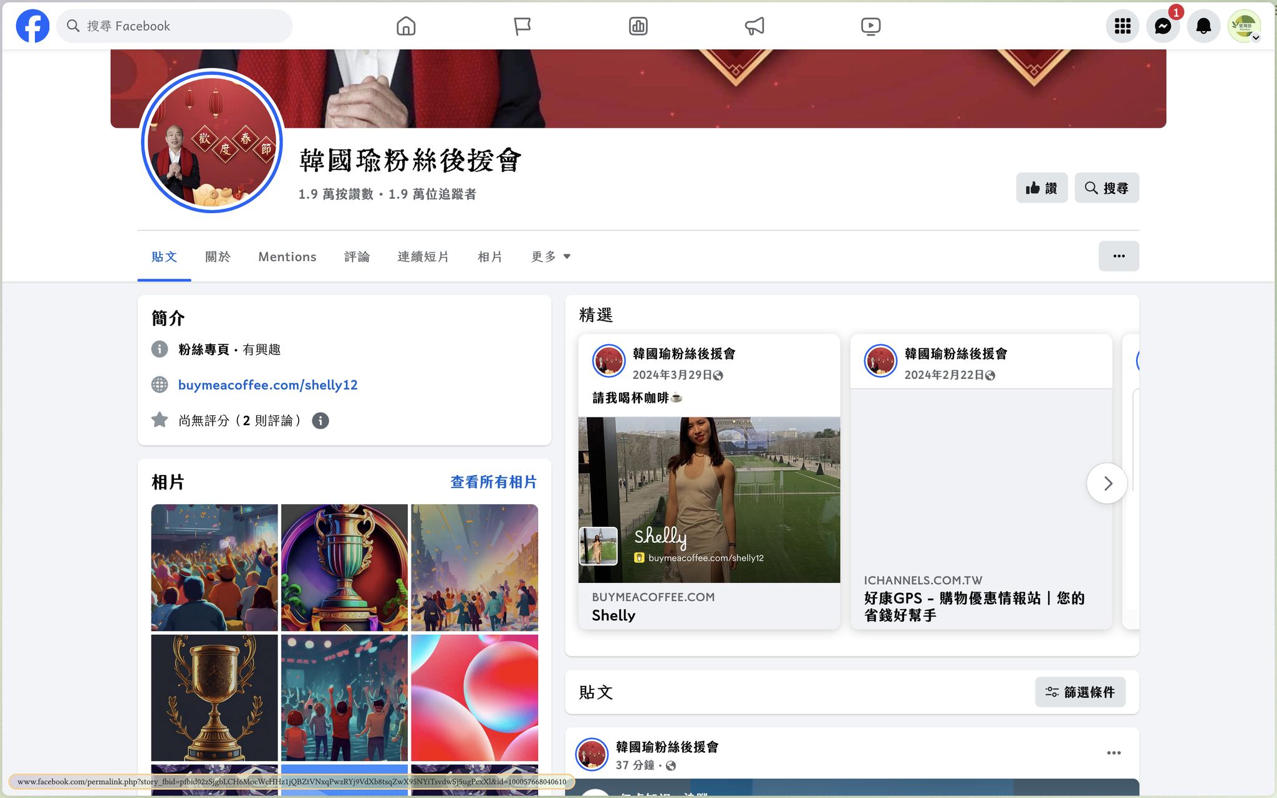Open Messenger with one unread notification
The height and width of the screenshot is (798, 1277).
(1163, 26)
